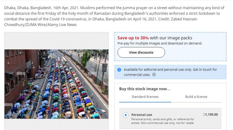233x130 pixels.
Task: Click the bold 'Personal use' option title
Action: point(142,115)
